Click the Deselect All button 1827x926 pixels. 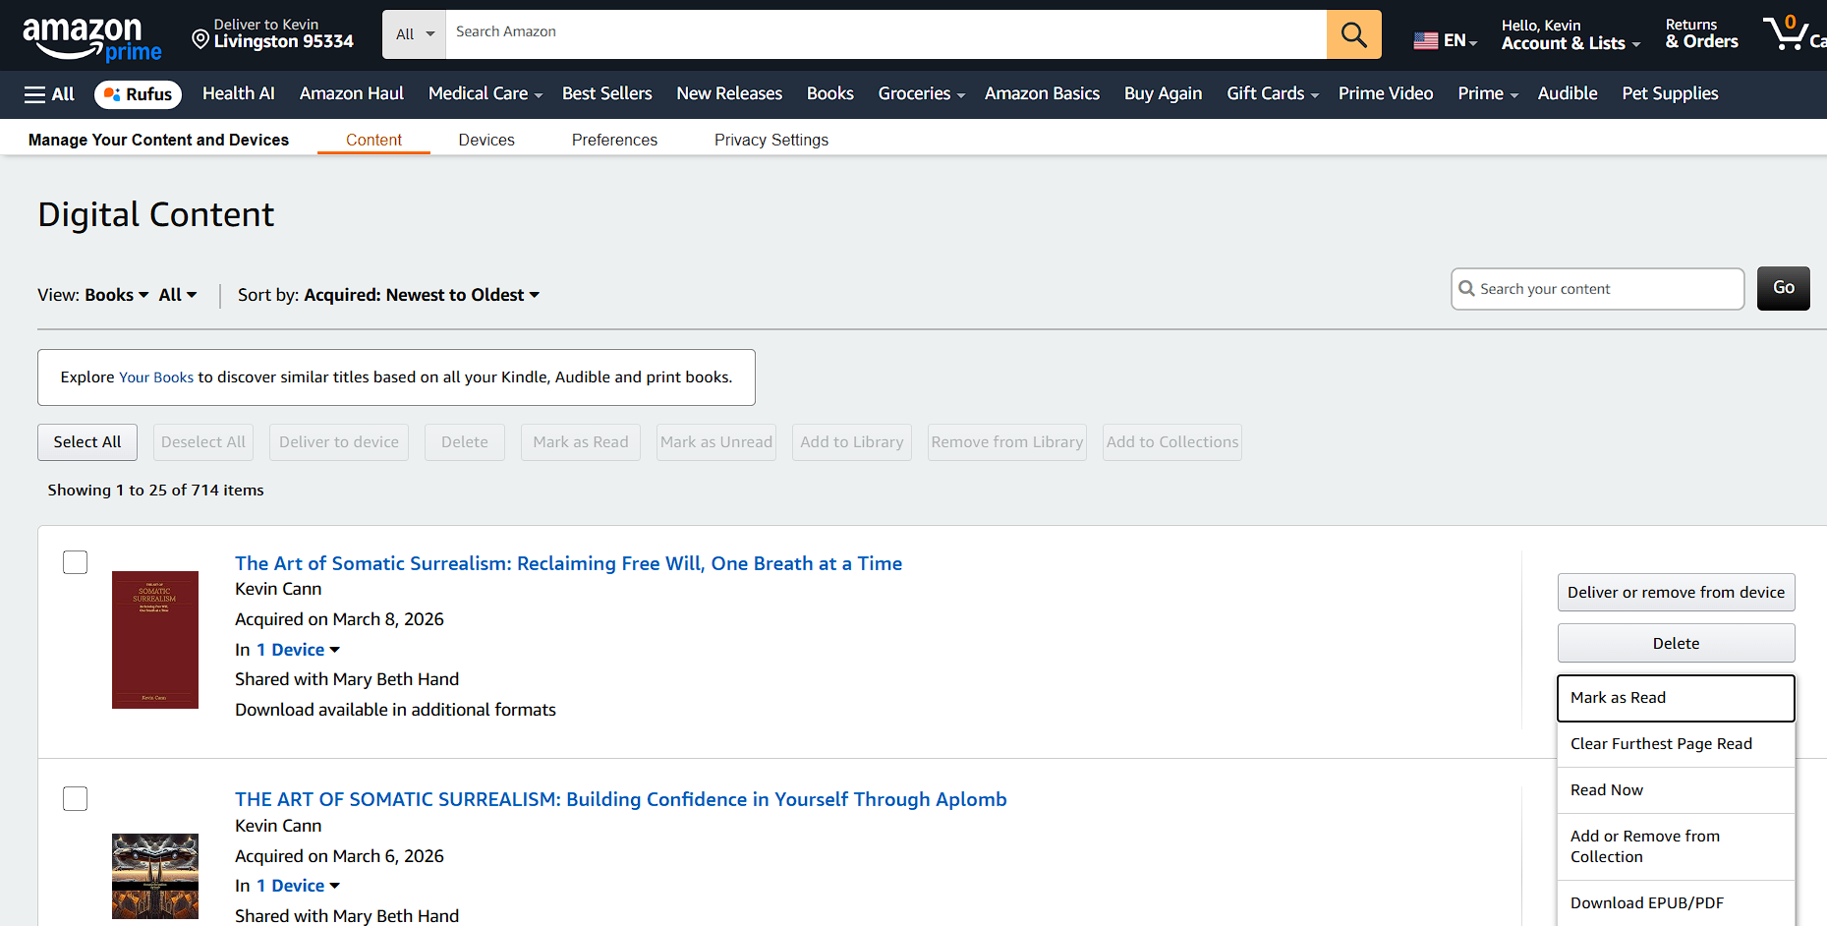pos(203,442)
